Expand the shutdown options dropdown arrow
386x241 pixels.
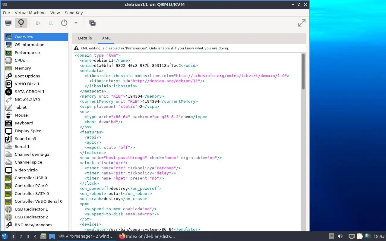(x=76, y=23)
